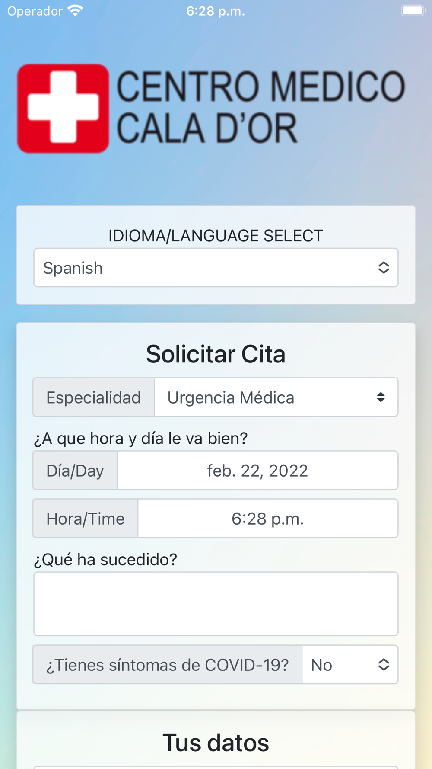Click the language selector chevron arrows
432x769 pixels.
[x=384, y=267]
